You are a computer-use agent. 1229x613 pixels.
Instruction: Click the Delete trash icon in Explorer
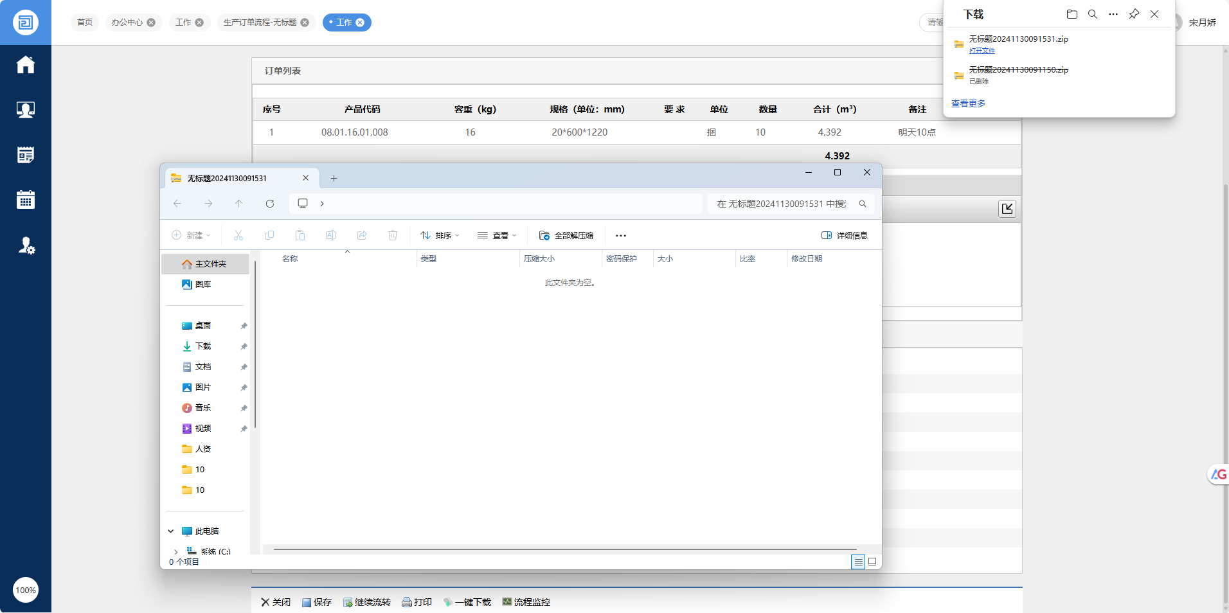393,235
